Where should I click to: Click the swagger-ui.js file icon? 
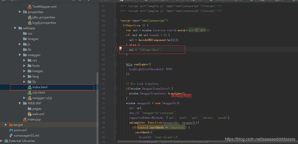tap(29, 98)
